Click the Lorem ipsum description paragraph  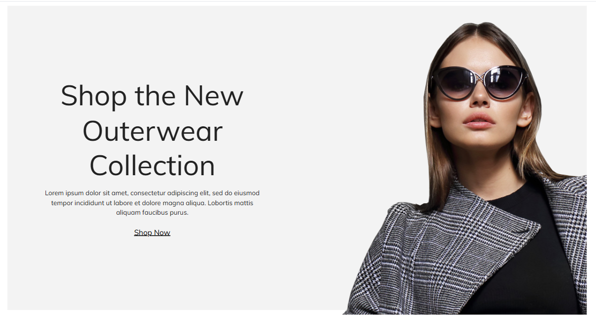click(152, 203)
